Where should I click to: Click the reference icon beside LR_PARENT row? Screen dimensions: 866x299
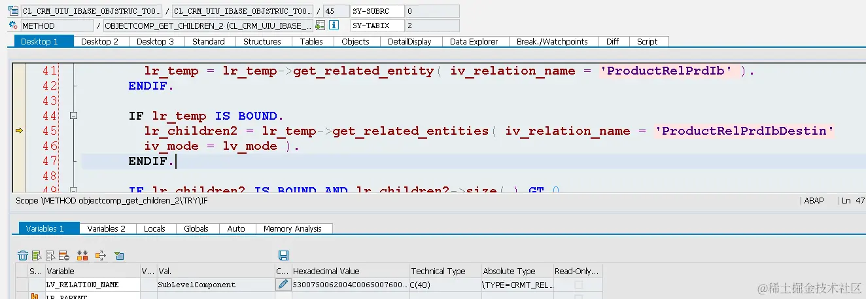[x=35, y=296]
